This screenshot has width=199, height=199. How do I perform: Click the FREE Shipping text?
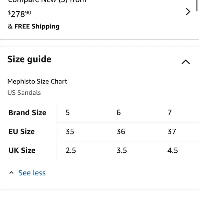37,26
